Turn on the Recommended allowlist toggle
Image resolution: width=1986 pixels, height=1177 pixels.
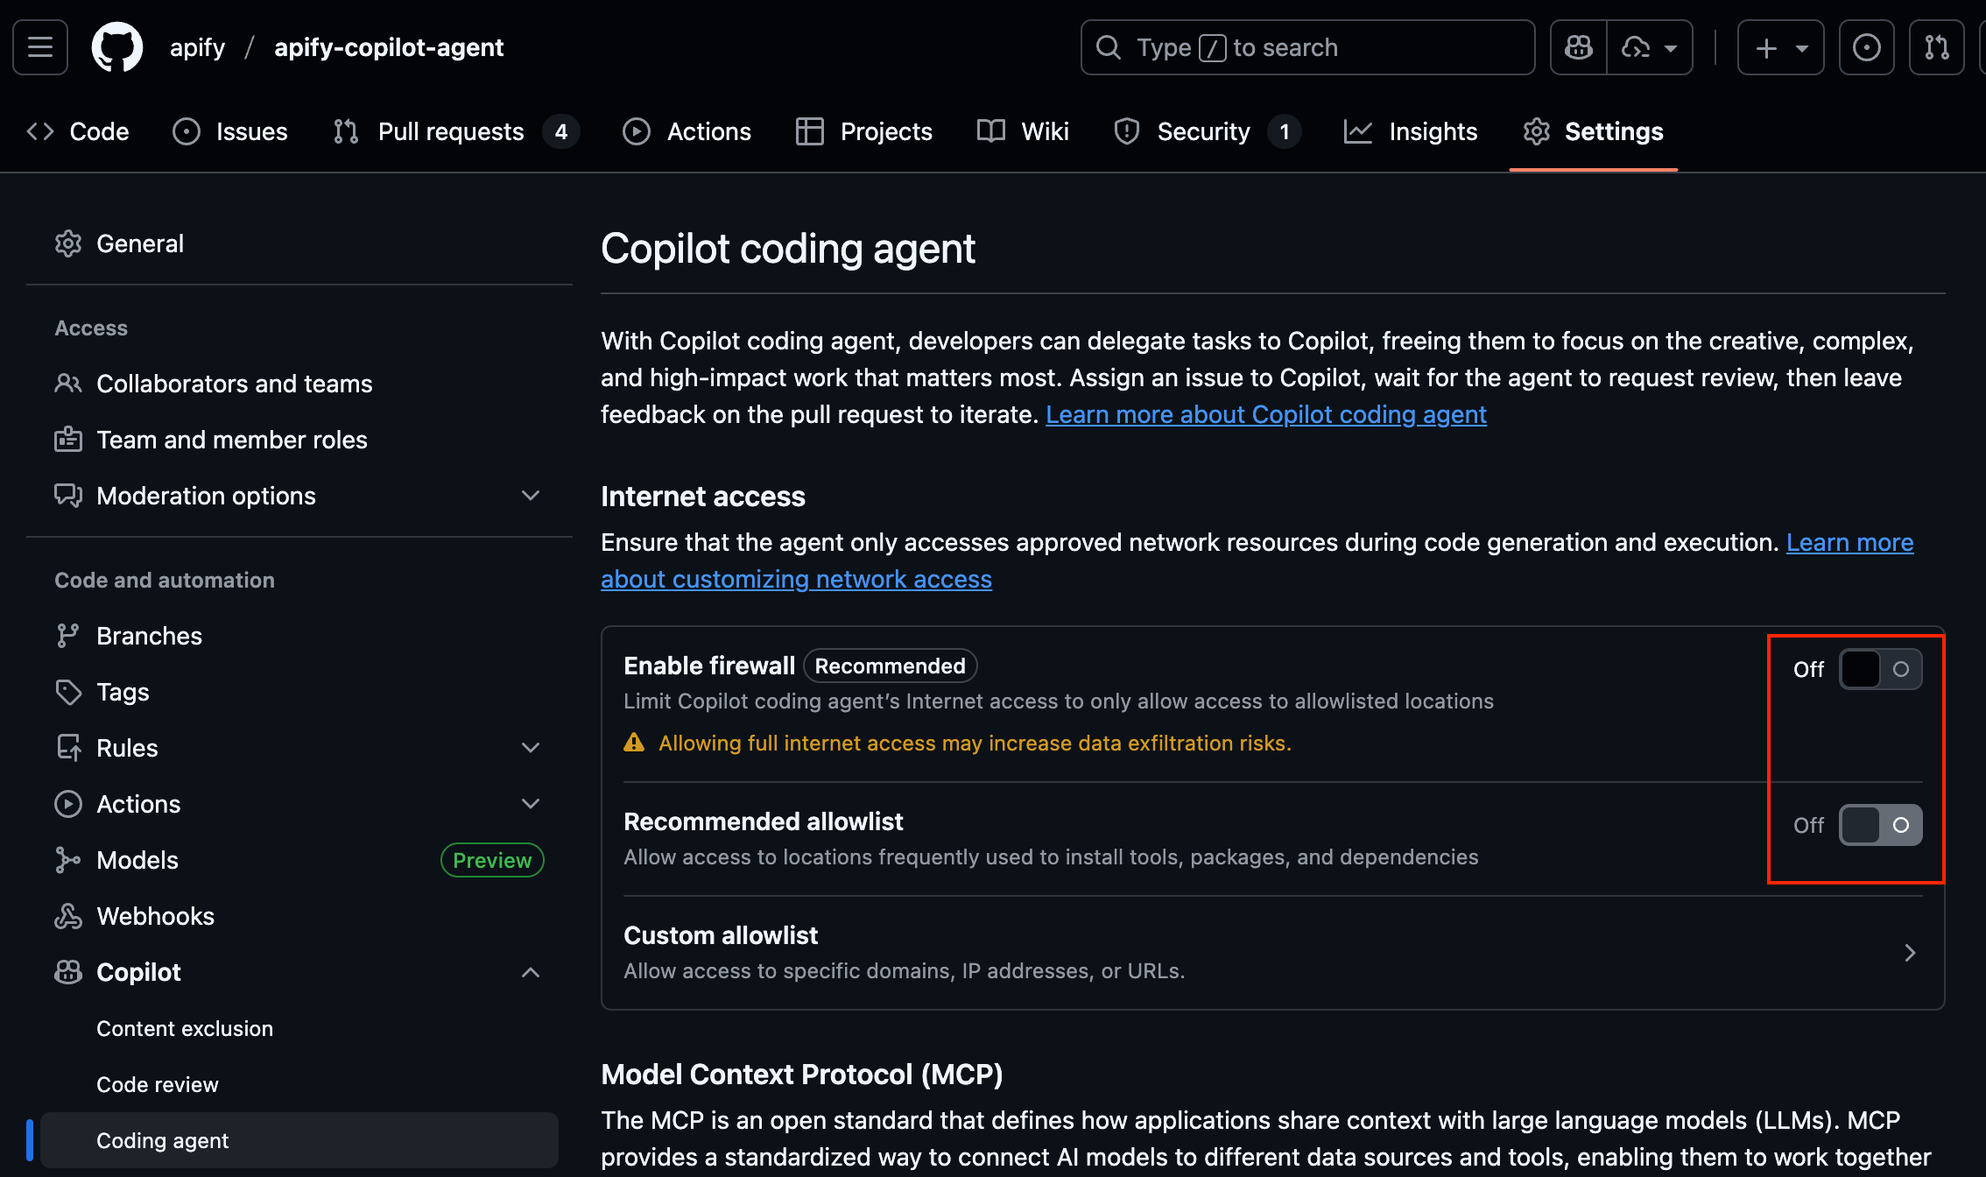click(x=1879, y=824)
